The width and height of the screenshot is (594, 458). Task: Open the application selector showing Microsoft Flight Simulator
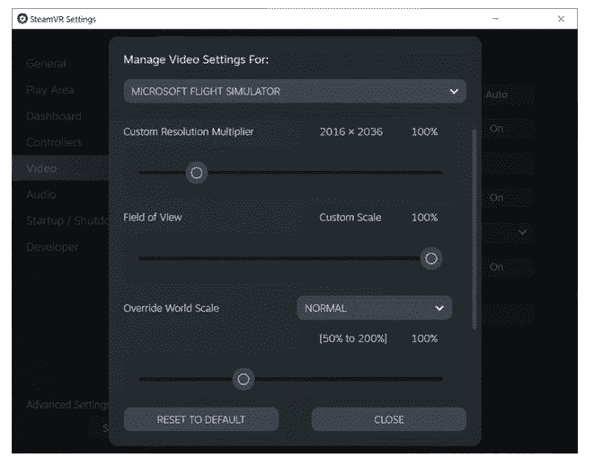295,92
